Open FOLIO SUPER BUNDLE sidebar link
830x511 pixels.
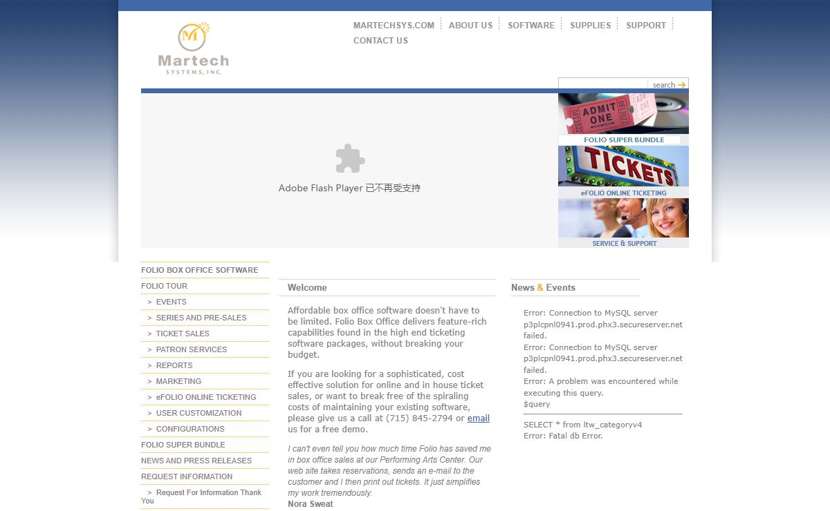tap(183, 445)
